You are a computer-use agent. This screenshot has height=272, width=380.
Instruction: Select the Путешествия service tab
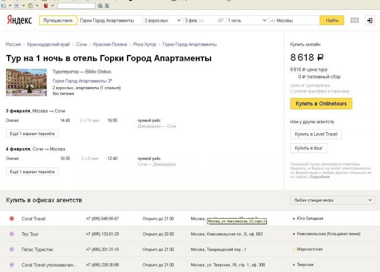[x=58, y=21]
